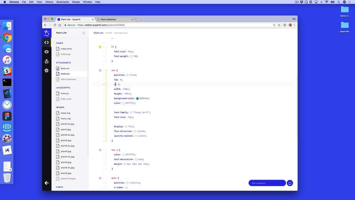Toggle the gray marker beside nav rule
Image resolution: width=355 pixels, height=200 pixels.
[100, 70]
